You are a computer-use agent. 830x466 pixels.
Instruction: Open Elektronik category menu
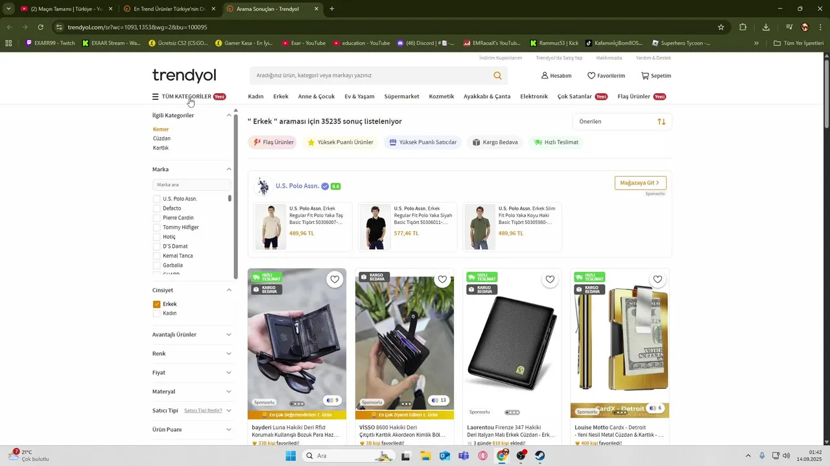pos(534,96)
